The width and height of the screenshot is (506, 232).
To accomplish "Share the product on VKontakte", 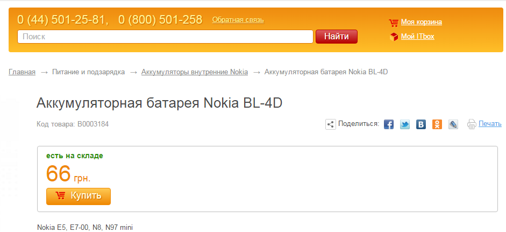I will [421, 124].
